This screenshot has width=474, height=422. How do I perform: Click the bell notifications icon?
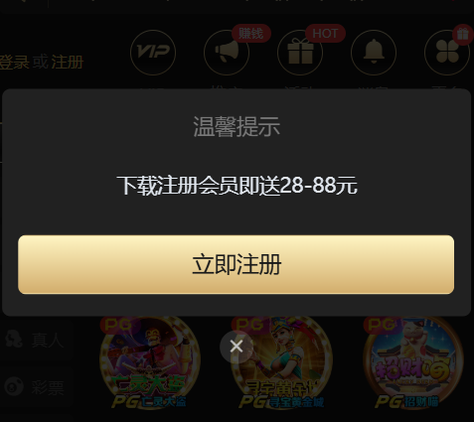pos(374,53)
